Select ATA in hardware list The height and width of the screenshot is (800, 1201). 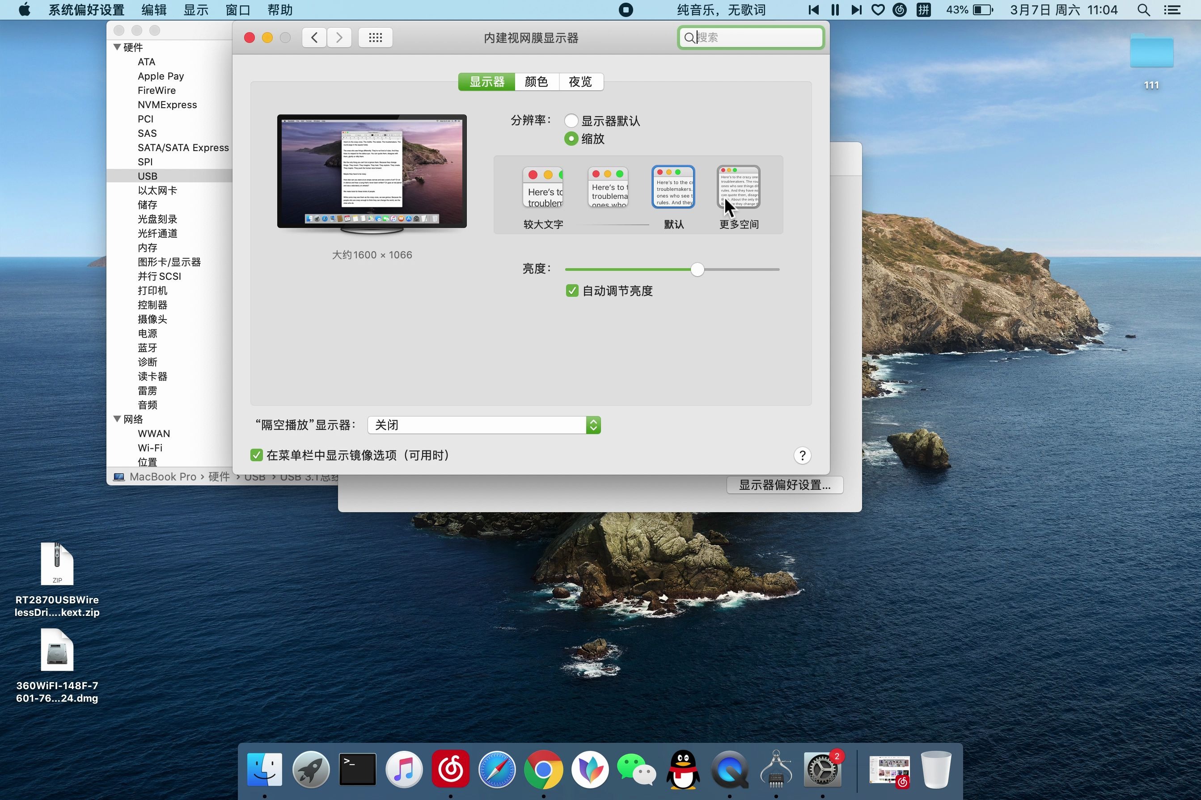click(x=147, y=62)
